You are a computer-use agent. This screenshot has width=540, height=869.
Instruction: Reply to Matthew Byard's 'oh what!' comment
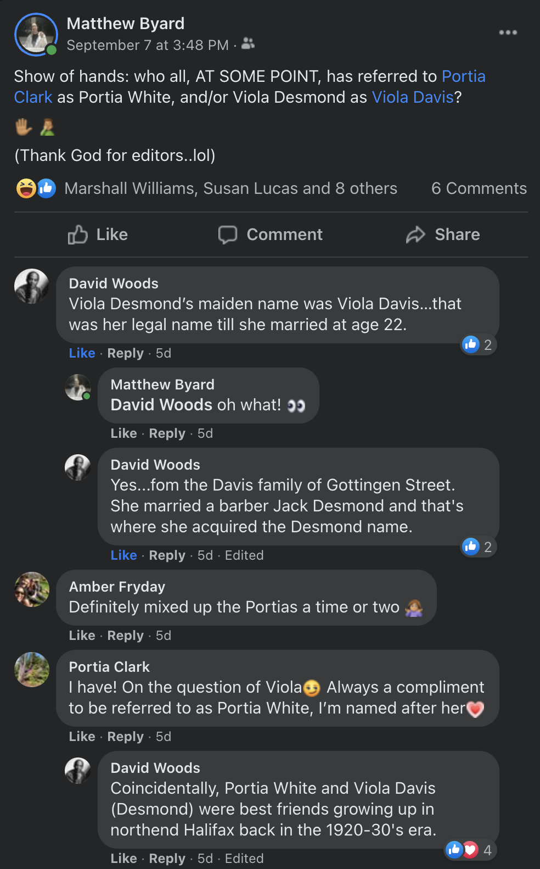point(167,433)
